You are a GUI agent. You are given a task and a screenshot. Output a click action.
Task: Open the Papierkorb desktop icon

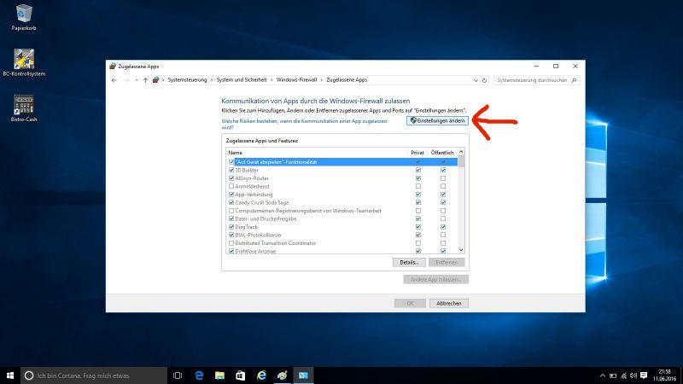click(x=24, y=17)
